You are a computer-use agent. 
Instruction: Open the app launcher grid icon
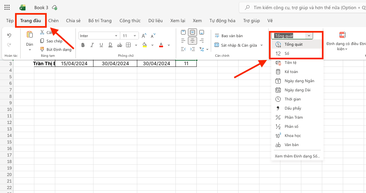tap(7, 7)
